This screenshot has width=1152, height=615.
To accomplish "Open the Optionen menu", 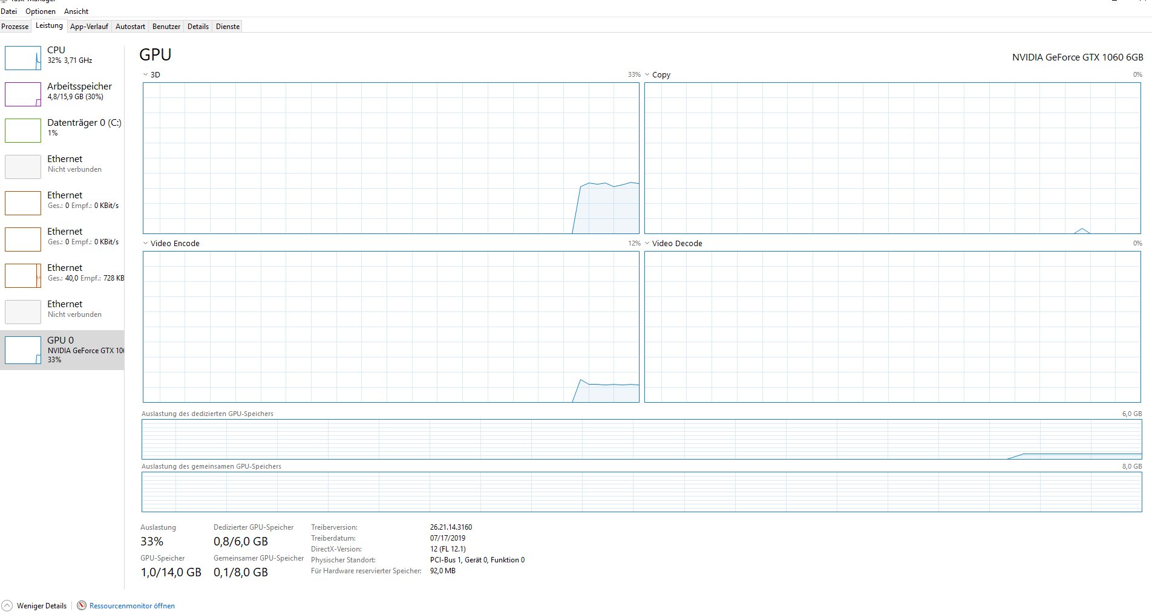I will pos(40,11).
